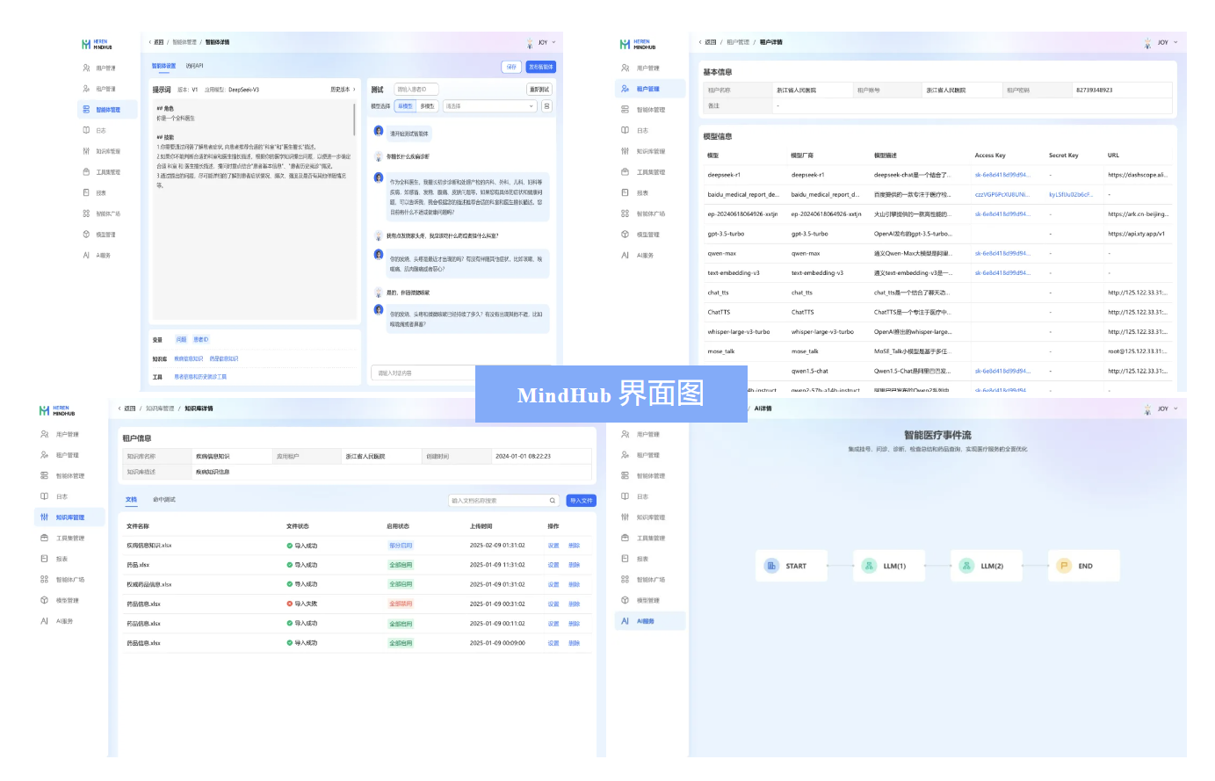Click the 发布智能体 button

click(x=541, y=67)
